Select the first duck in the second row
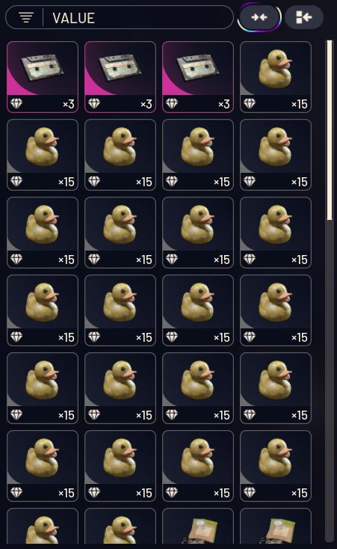Image resolution: width=337 pixels, height=549 pixels. [x=43, y=155]
